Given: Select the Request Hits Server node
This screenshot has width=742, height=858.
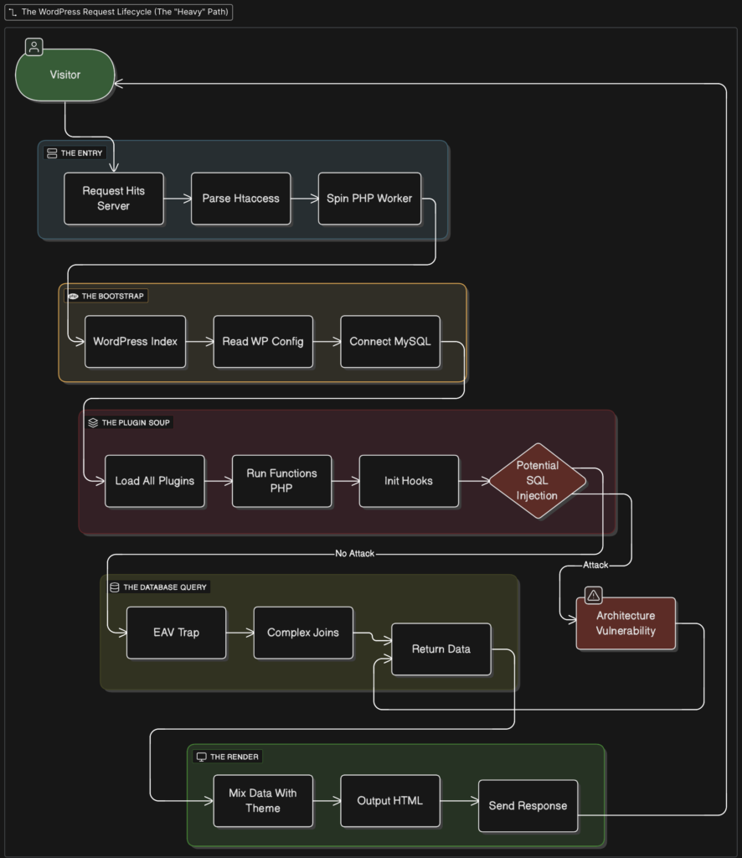Looking at the screenshot, I should 113,199.
